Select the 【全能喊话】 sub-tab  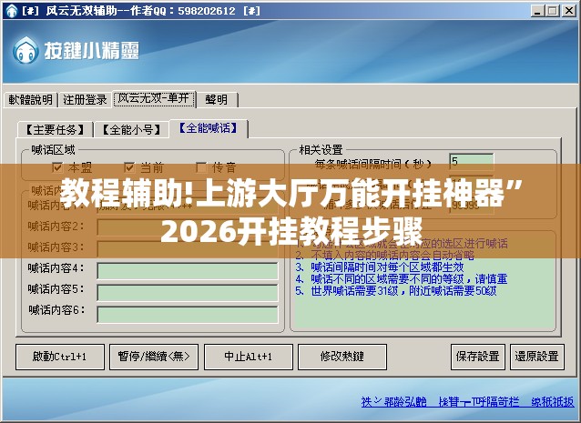point(209,128)
